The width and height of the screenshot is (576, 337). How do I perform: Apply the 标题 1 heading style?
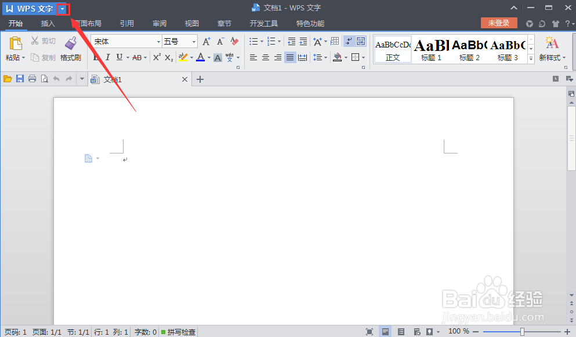(x=430, y=47)
